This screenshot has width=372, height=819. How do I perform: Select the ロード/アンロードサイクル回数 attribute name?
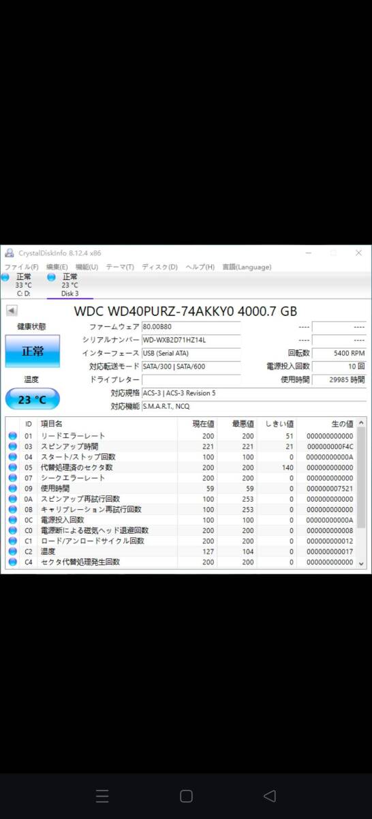[93, 541]
